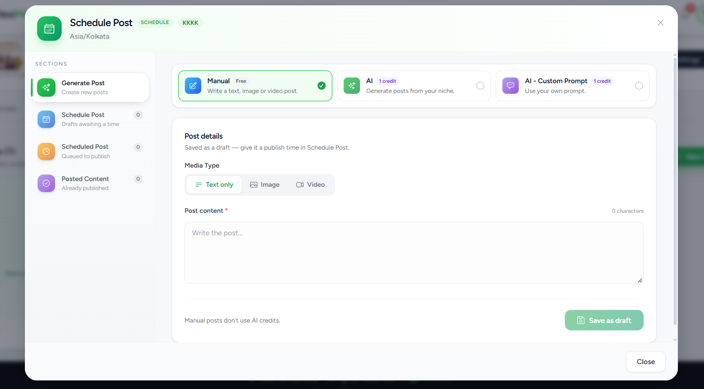Open the Scheduled Post queued section
The height and width of the screenshot is (389, 704).
(x=90, y=151)
